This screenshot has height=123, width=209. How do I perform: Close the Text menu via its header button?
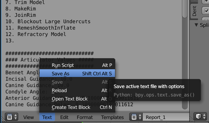tap(47, 117)
